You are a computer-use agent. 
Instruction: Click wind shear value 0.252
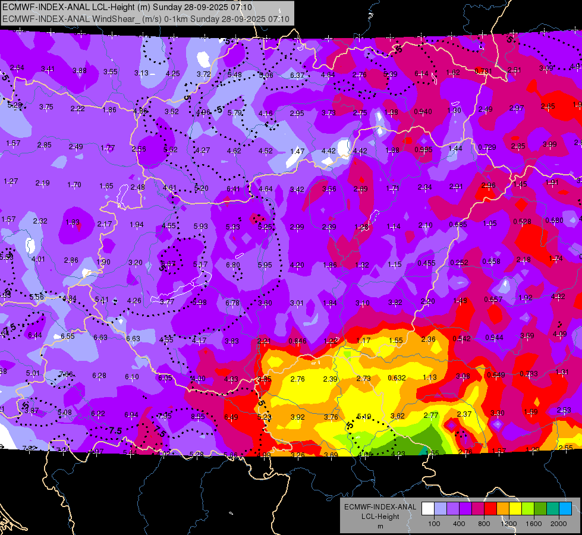[x=459, y=263]
